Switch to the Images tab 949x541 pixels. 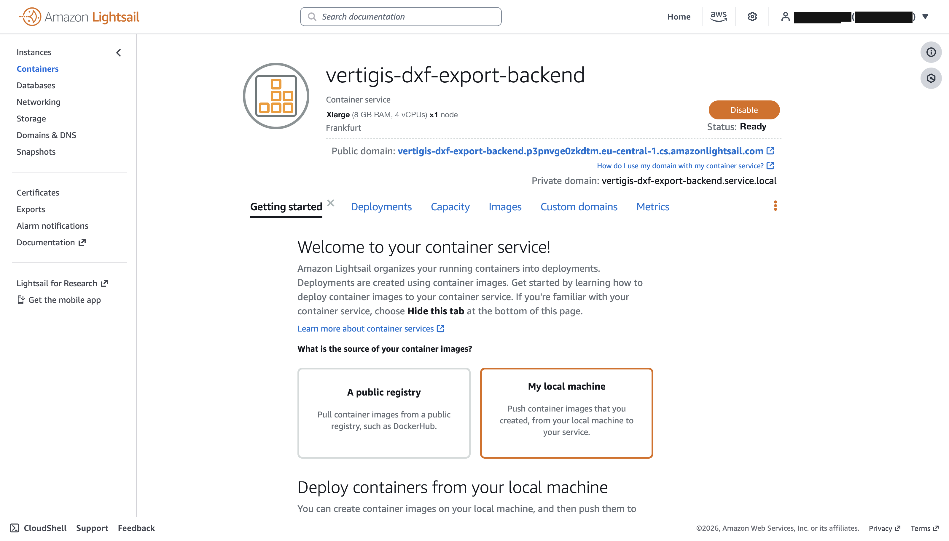pyautogui.click(x=505, y=207)
